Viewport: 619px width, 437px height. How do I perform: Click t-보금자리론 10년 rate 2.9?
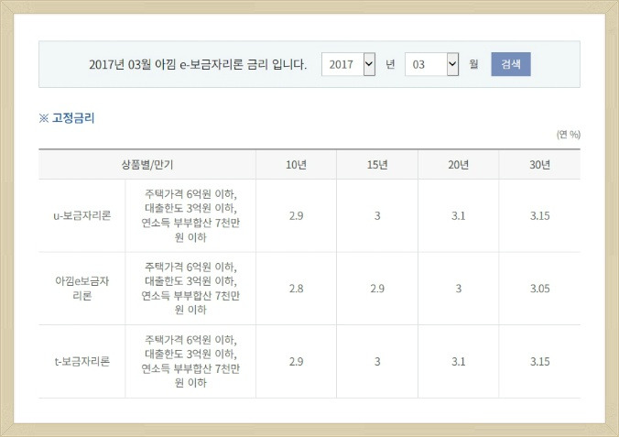[x=296, y=362]
